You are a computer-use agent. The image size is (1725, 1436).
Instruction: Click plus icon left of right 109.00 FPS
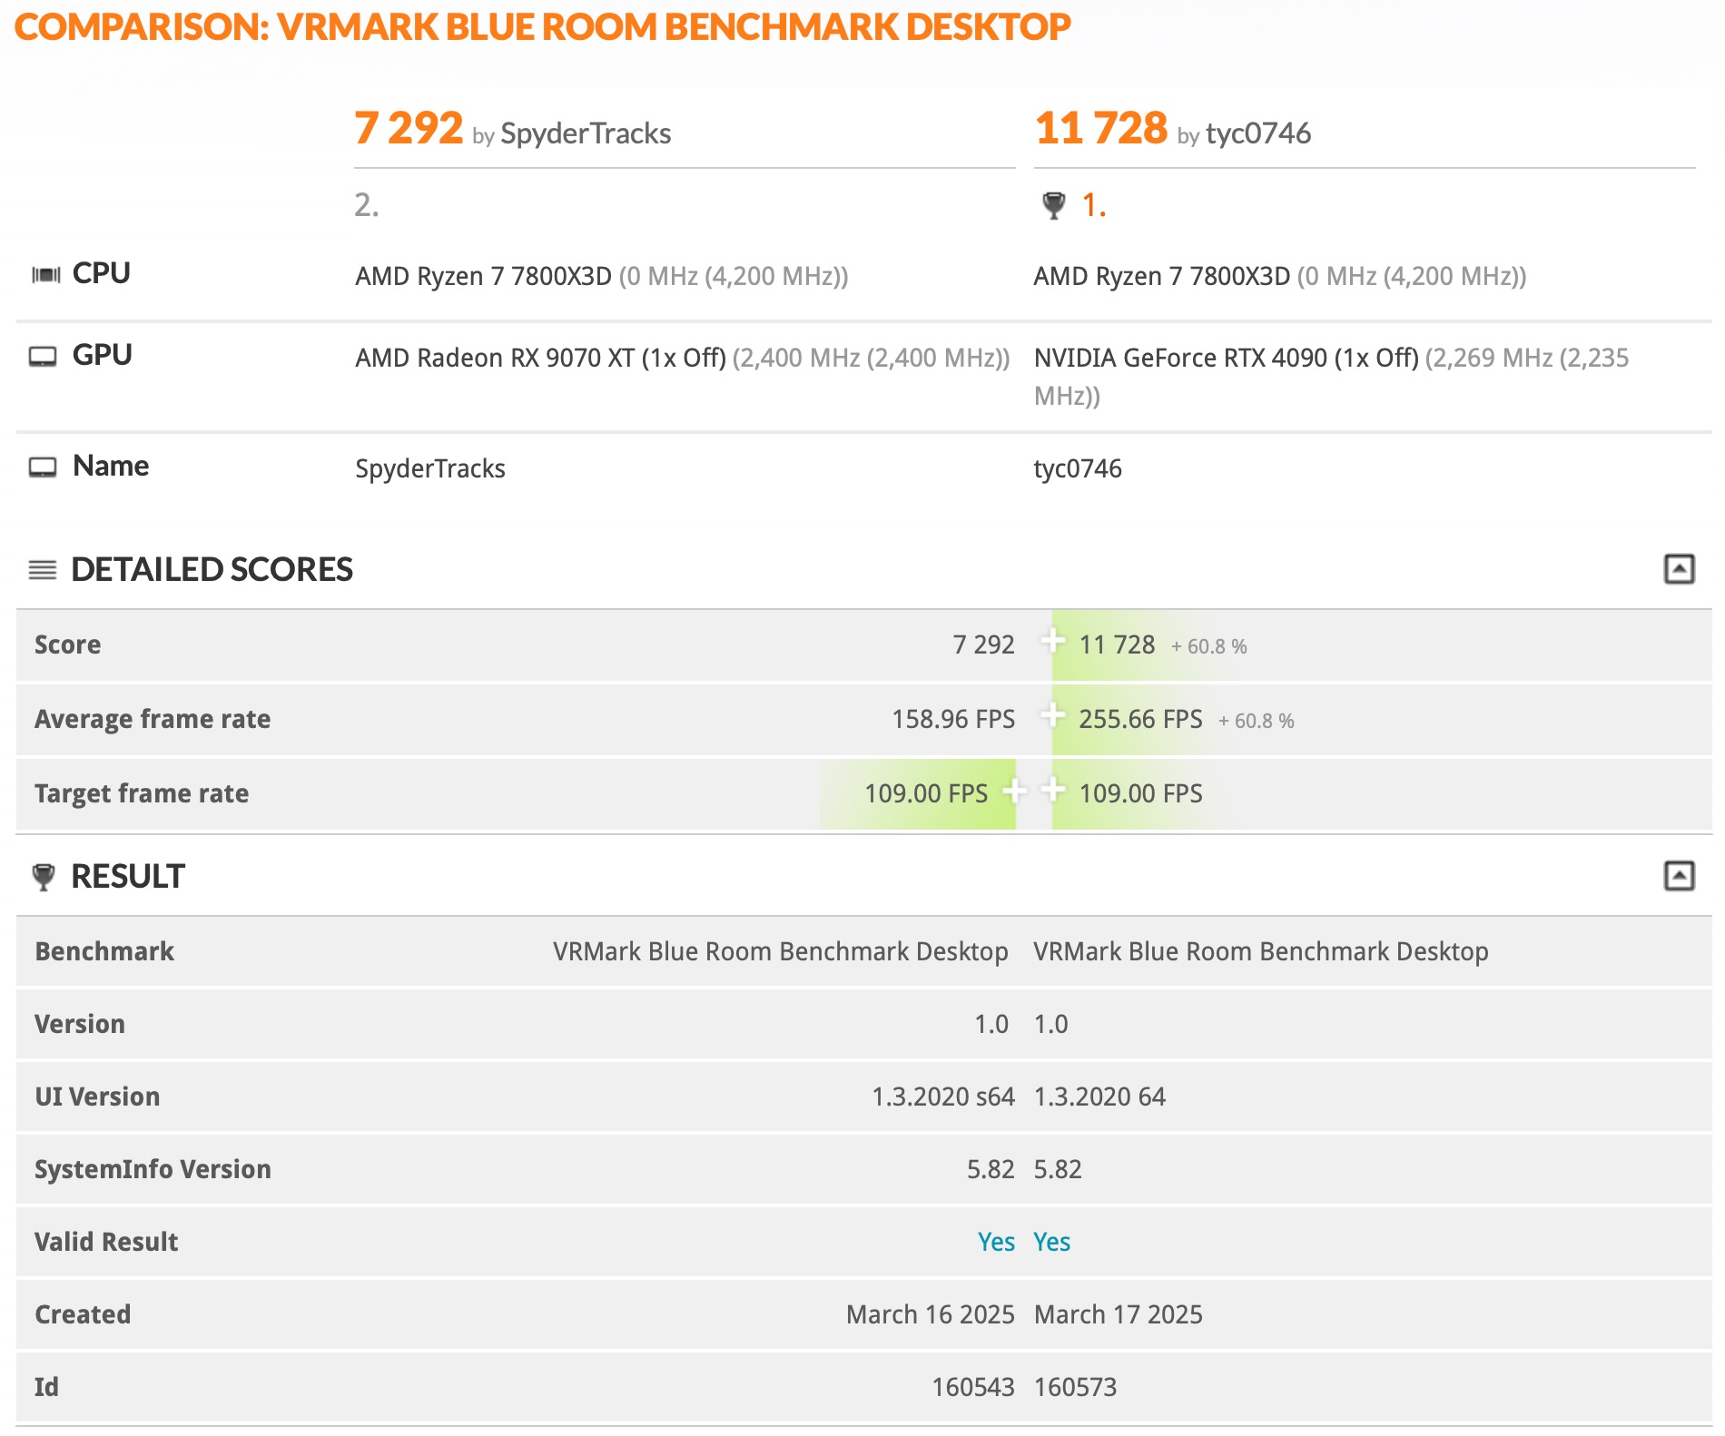[1052, 790]
